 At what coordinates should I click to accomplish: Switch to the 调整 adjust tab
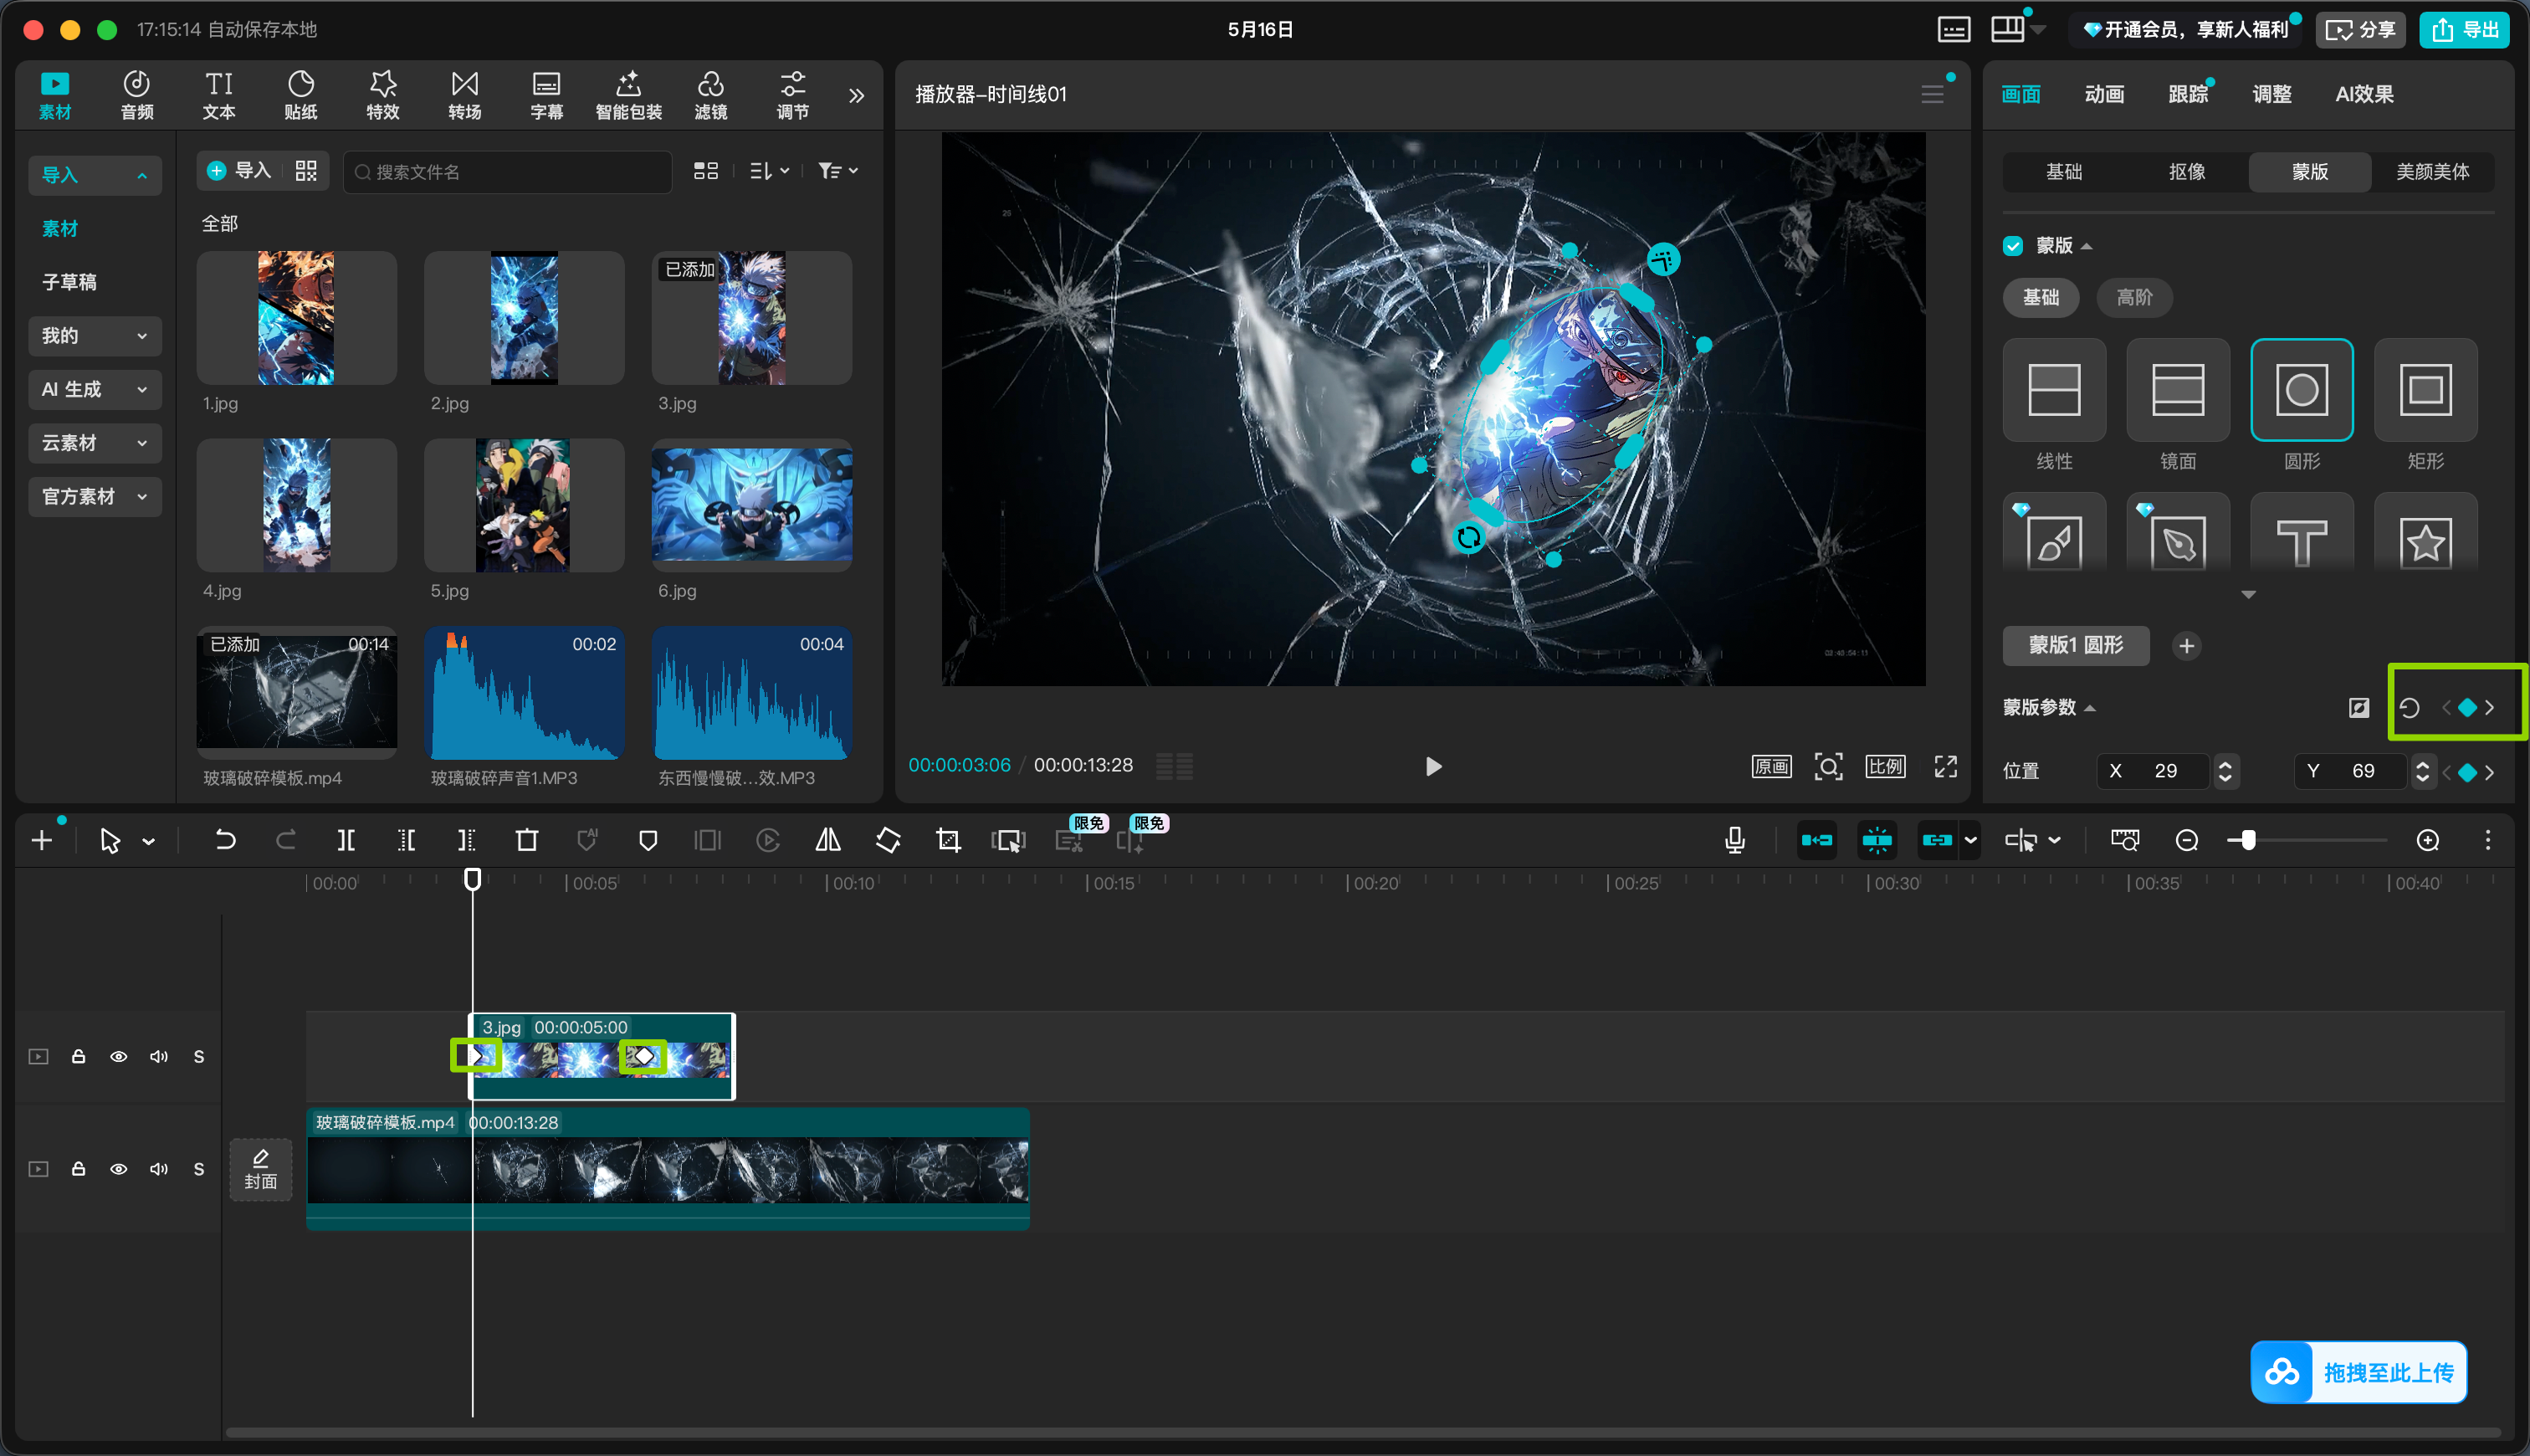2271,95
